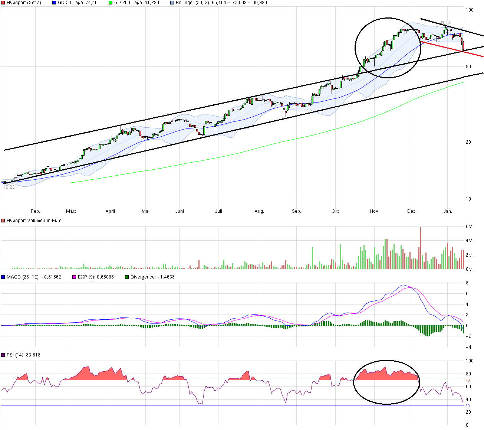Screen dimensions: 484x430
Task: Click the 4 value on the MACD axis
Action: pyautogui.click(x=467, y=304)
